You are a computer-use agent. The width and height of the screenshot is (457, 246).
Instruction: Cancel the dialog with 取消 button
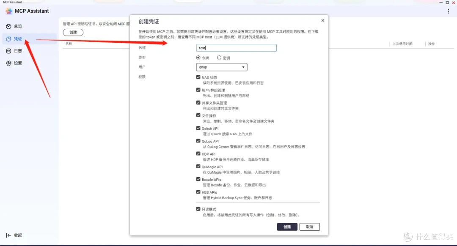pyautogui.click(x=309, y=227)
